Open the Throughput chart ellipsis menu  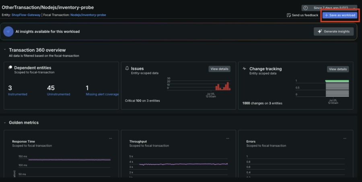[x=228, y=139]
